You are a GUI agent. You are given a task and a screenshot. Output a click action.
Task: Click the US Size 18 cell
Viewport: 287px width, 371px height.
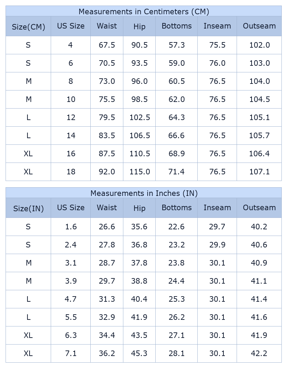click(71, 172)
